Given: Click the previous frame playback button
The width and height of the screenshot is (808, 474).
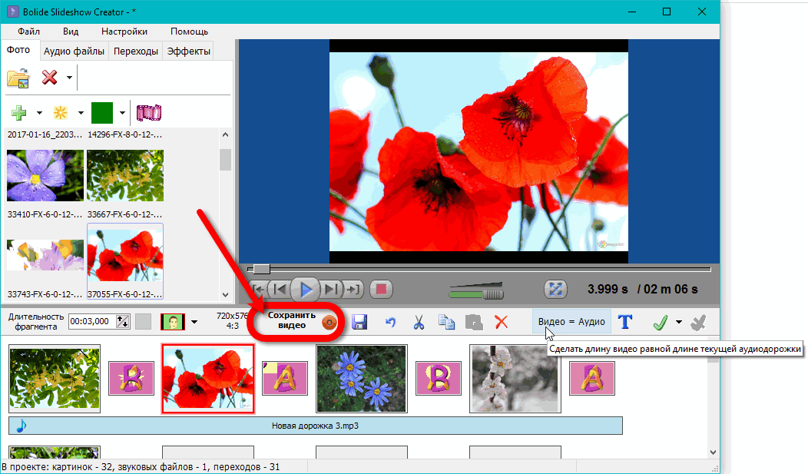Looking at the screenshot, I should click(x=280, y=290).
